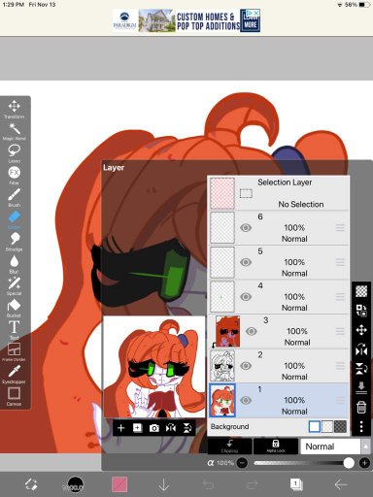Image resolution: width=373 pixels, height=497 pixels.
Task: Select the Magic Wand tool
Action: (14, 131)
